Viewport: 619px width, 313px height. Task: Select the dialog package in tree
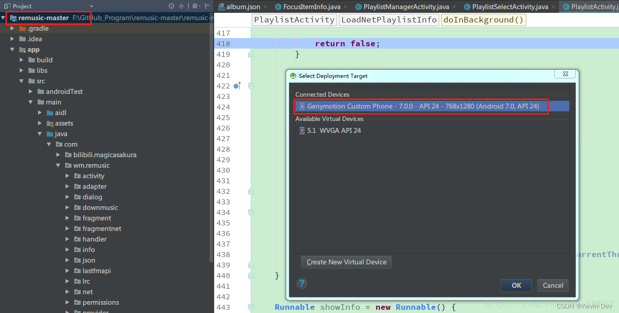tap(92, 197)
